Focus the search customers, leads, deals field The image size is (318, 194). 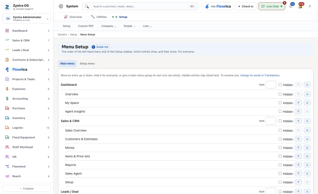point(140,6)
